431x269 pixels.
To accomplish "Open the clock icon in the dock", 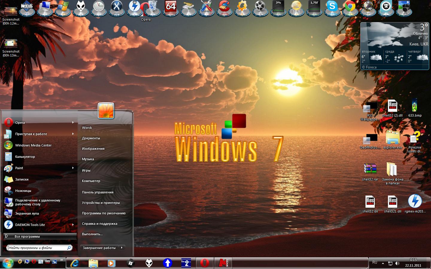I will click(x=99, y=8).
